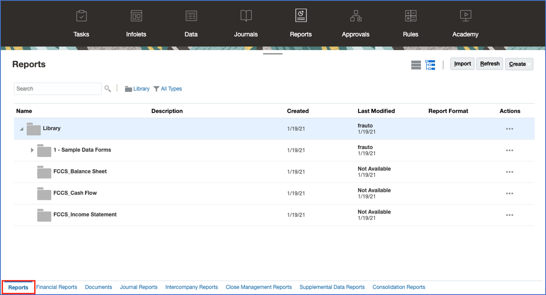546x295 pixels.
Task: Click the Reports page heading
Action: pos(29,64)
